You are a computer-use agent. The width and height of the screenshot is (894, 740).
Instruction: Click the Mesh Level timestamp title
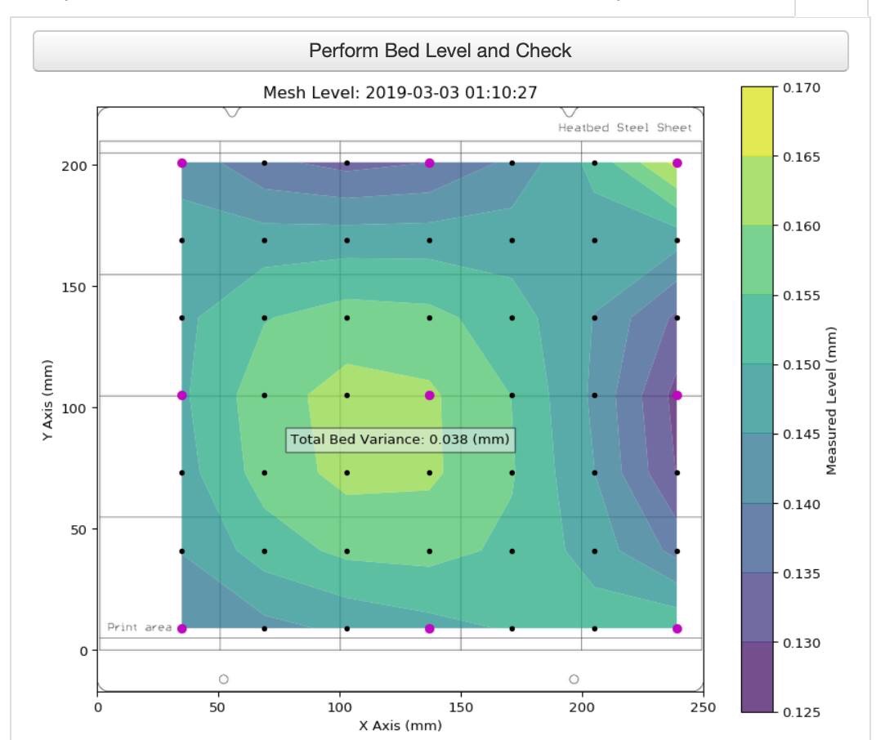coord(400,92)
